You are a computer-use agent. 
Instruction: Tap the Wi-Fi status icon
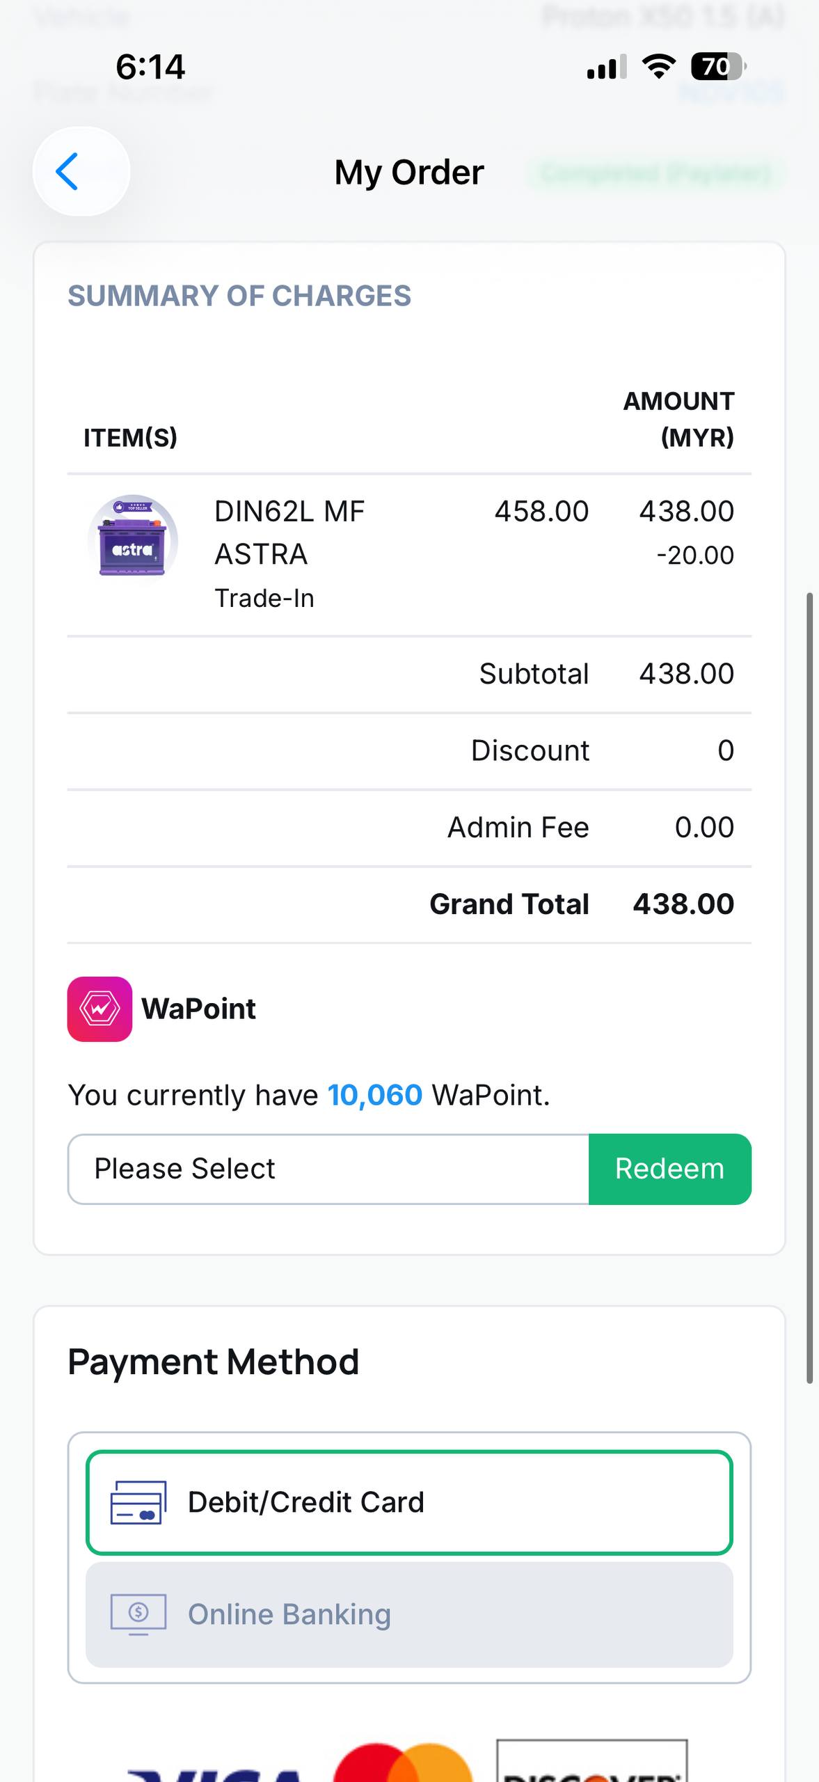(x=658, y=67)
